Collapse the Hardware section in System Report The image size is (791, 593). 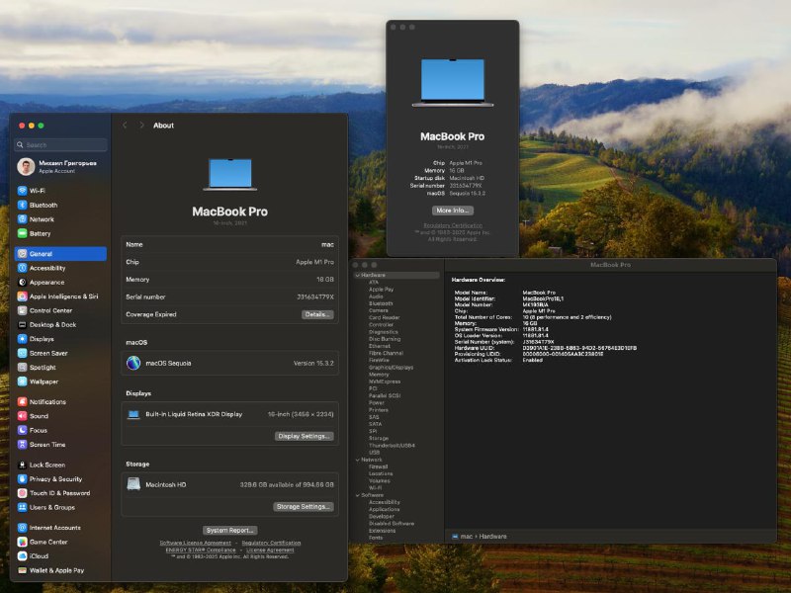point(358,275)
